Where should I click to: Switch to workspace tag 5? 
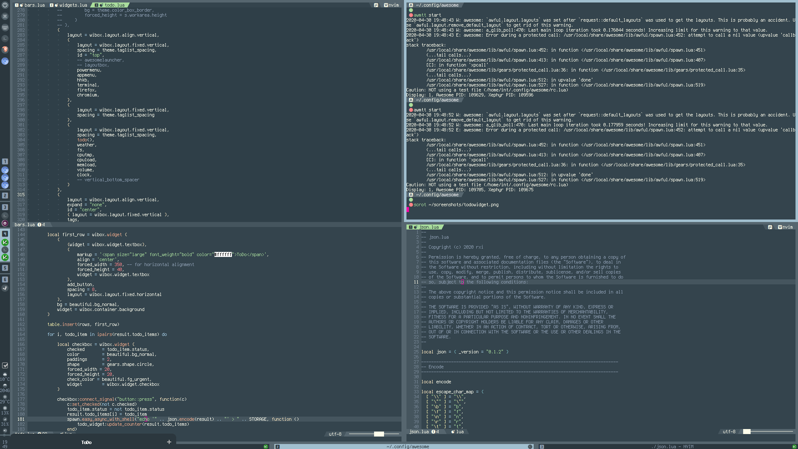tap(5, 268)
